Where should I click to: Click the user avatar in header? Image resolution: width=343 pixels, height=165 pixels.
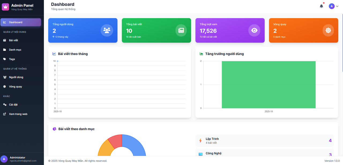[332, 6]
